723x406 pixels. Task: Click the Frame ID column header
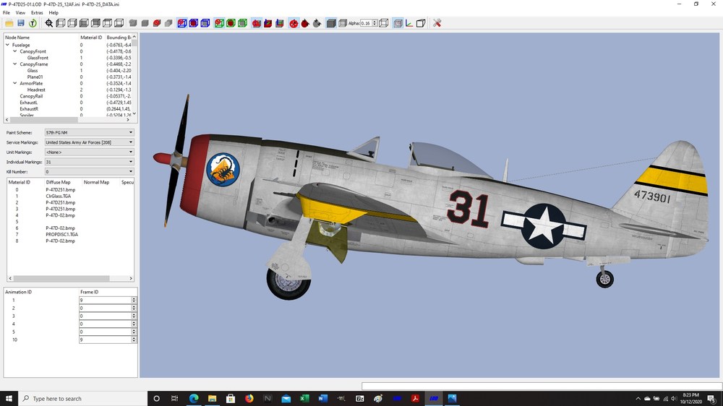point(89,292)
